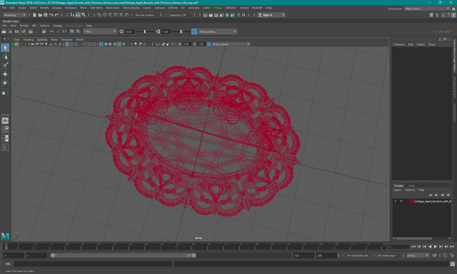Activate the Move tool in the toolbox
457x274 pixels.
point(5,74)
